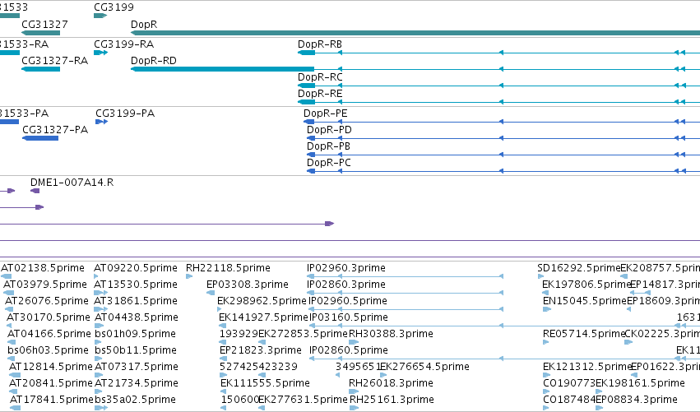Select the IP02960.3prime EST label
Viewport: 700px width, 412px height.
pyautogui.click(x=346, y=268)
